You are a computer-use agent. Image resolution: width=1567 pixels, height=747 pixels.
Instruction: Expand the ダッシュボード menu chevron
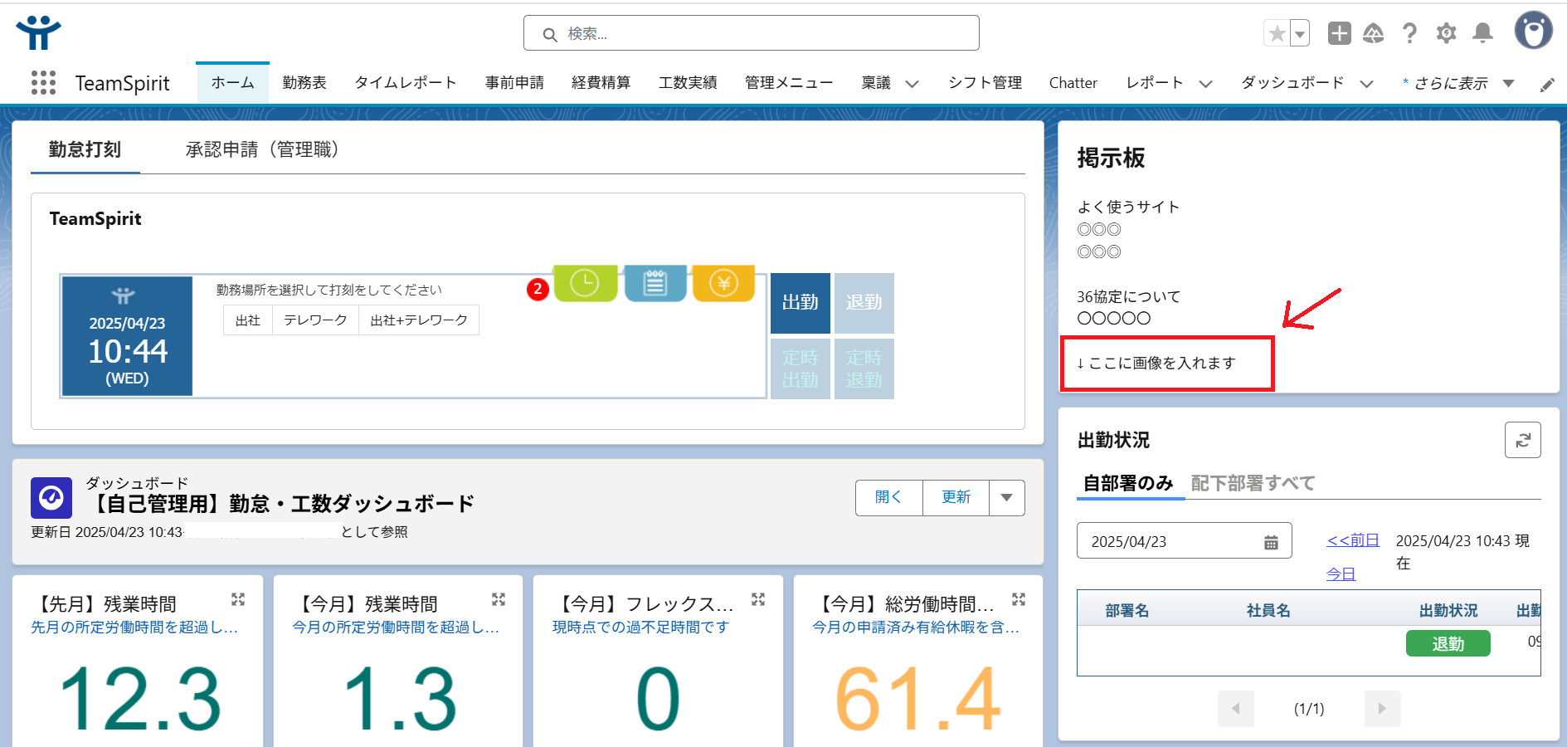tap(1367, 84)
